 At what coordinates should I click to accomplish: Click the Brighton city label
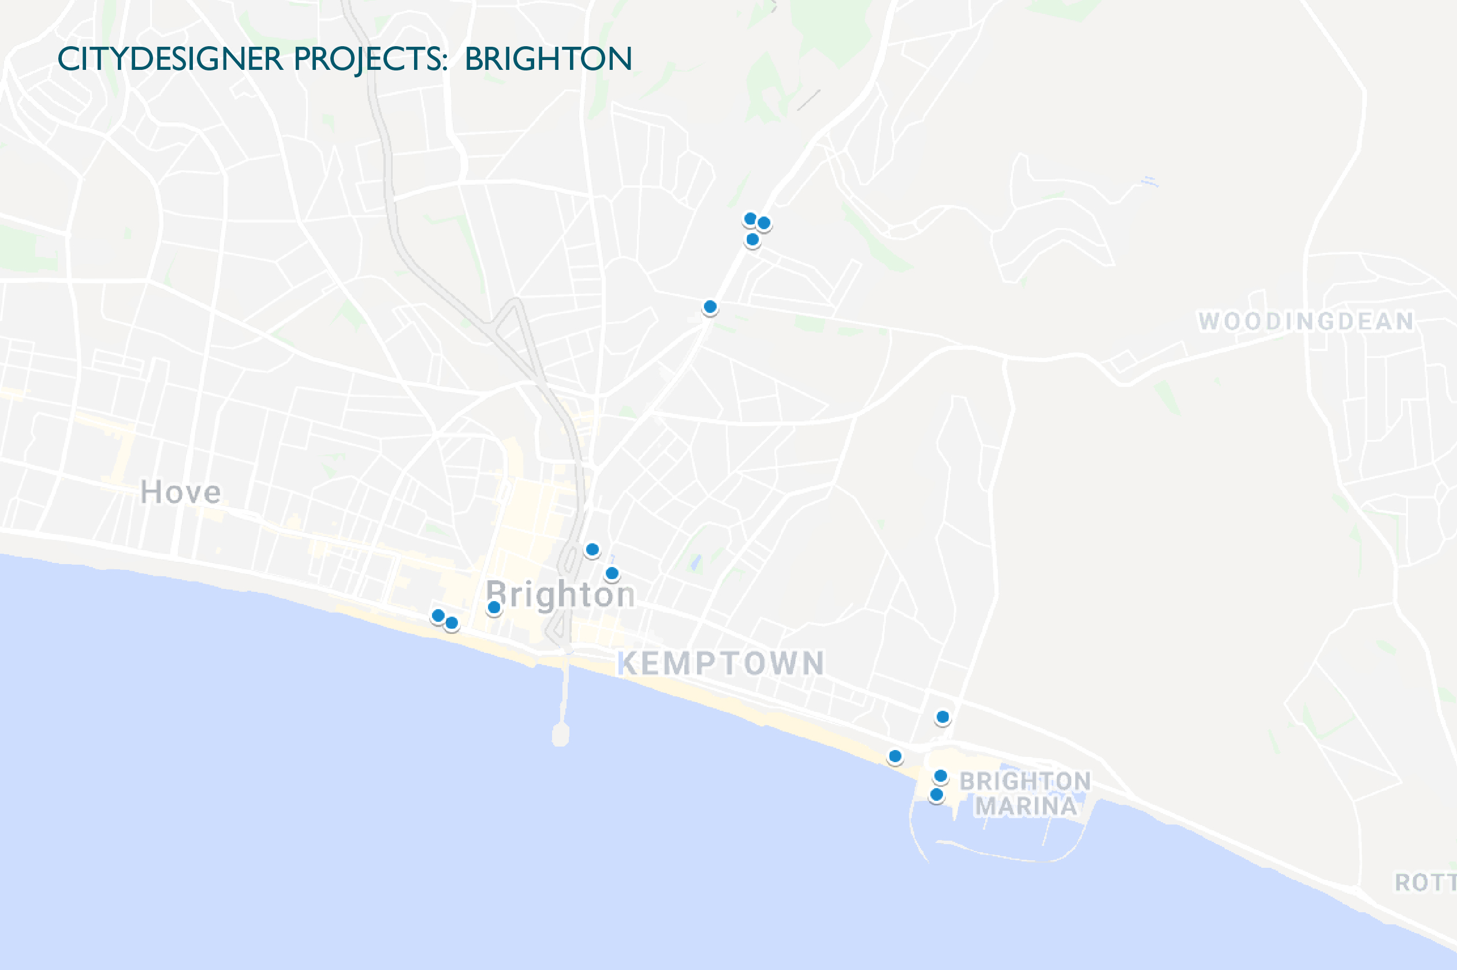561,595
